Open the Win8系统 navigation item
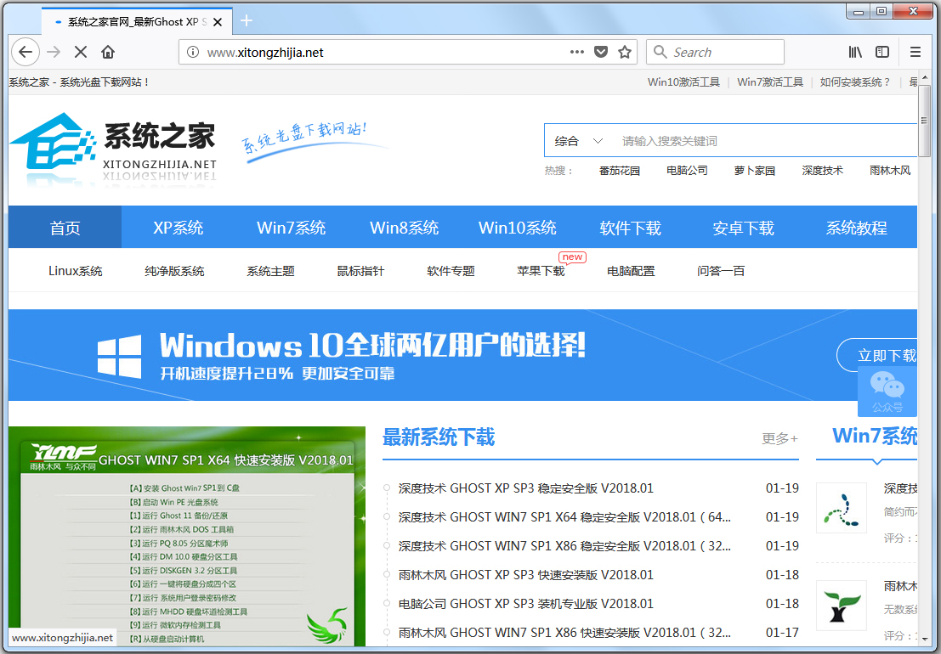The width and height of the screenshot is (941, 654). (x=405, y=228)
